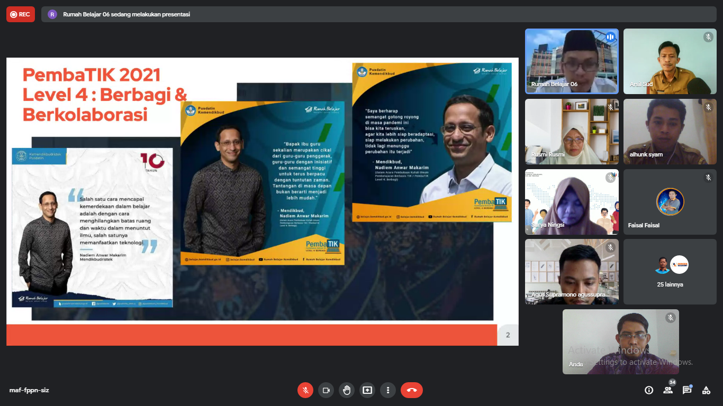This screenshot has width=723, height=406.
Task: Click the present screen icon
Action: 367,390
